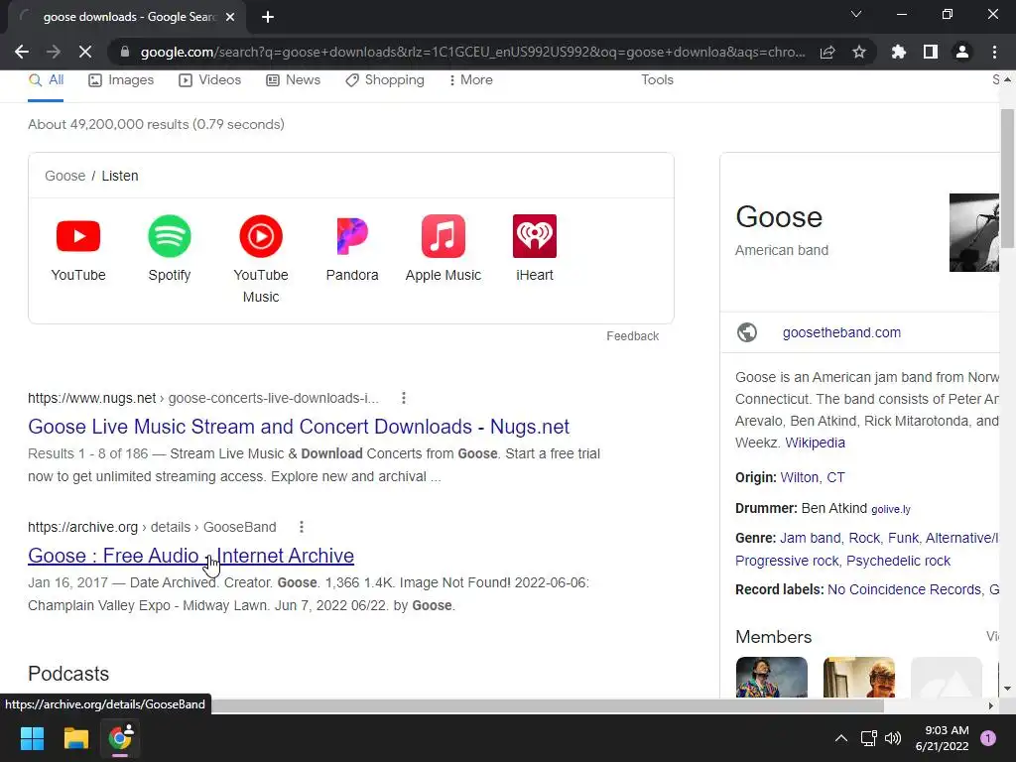
Task: Open notification center badge
Action: (x=988, y=738)
